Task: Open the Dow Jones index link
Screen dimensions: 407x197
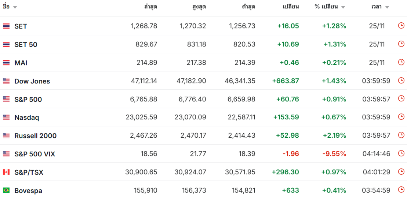Action: tap(32, 81)
